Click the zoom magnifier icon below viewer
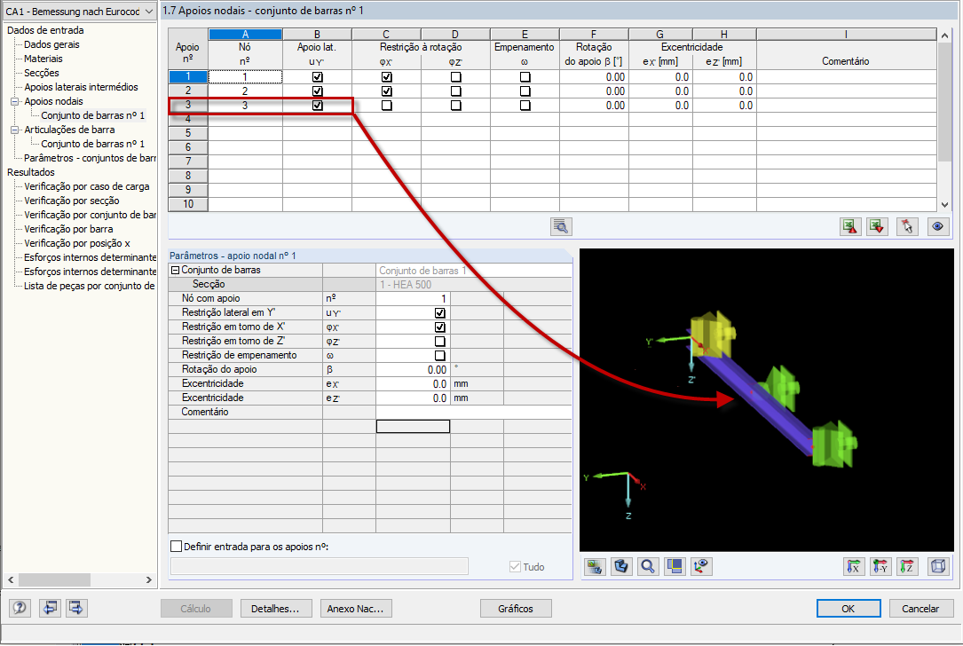Image resolution: width=963 pixels, height=646 pixels. point(648,566)
